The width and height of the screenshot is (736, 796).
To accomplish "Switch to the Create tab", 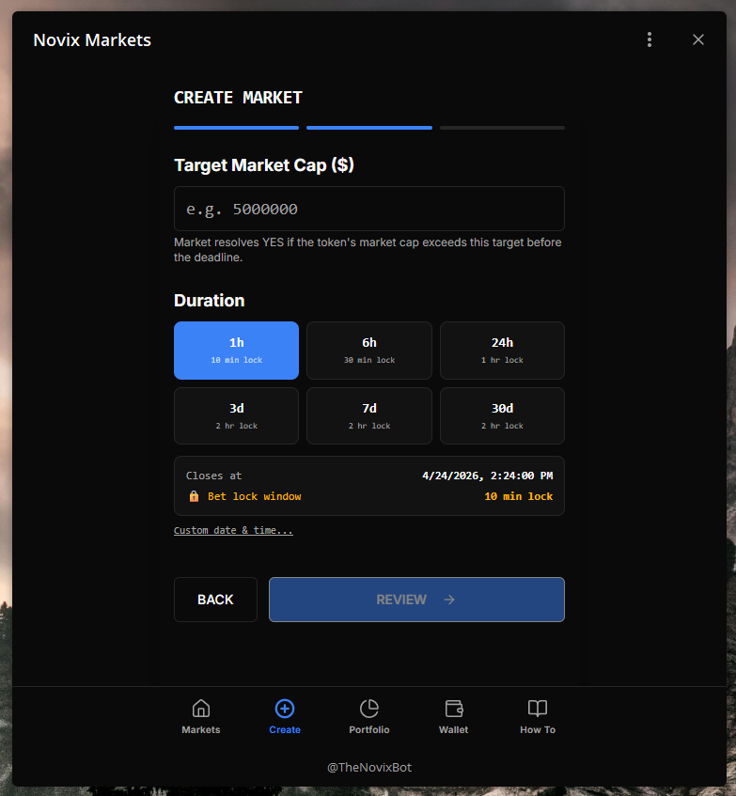I will [285, 717].
